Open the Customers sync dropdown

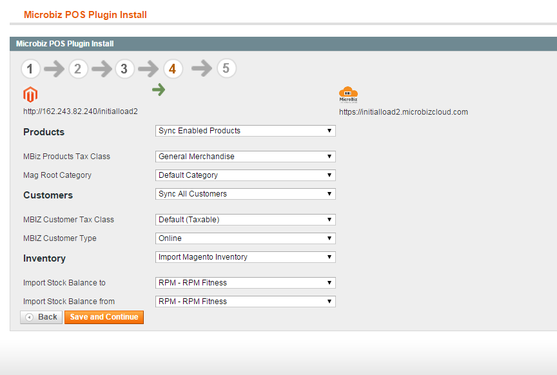tap(246, 194)
